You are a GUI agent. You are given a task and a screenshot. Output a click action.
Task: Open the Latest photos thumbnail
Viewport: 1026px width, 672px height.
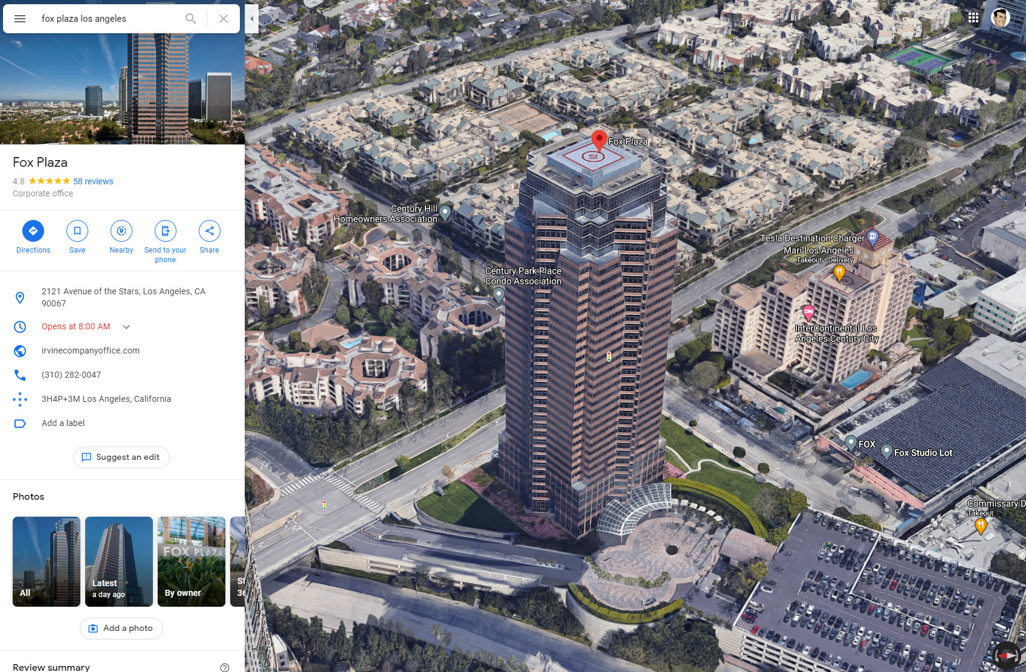click(119, 561)
